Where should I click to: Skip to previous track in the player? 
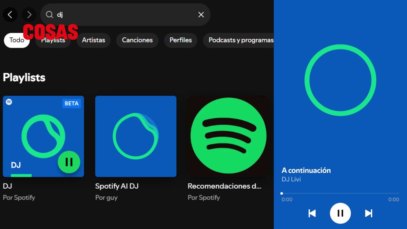coord(312,213)
